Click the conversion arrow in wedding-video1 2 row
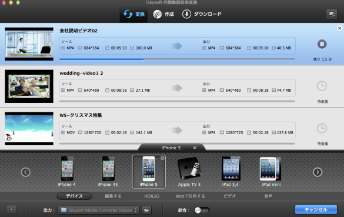This screenshot has width=344, height=217. [x=176, y=88]
